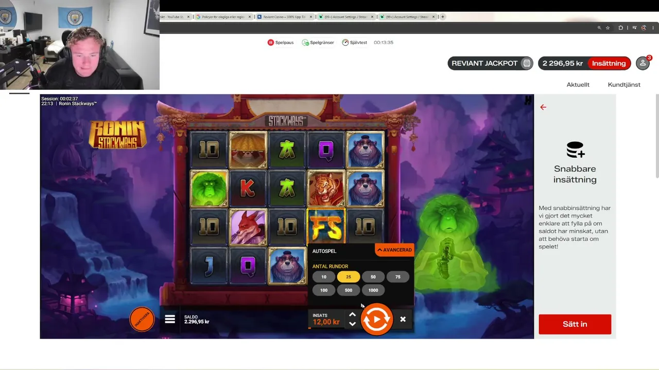Click the Ronin Stackways game logo
659x370 pixels.
point(118,134)
